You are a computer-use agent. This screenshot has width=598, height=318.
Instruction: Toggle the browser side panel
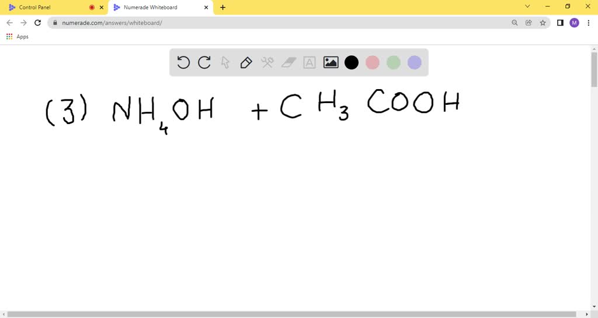pyautogui.click(x=560, y=23)
